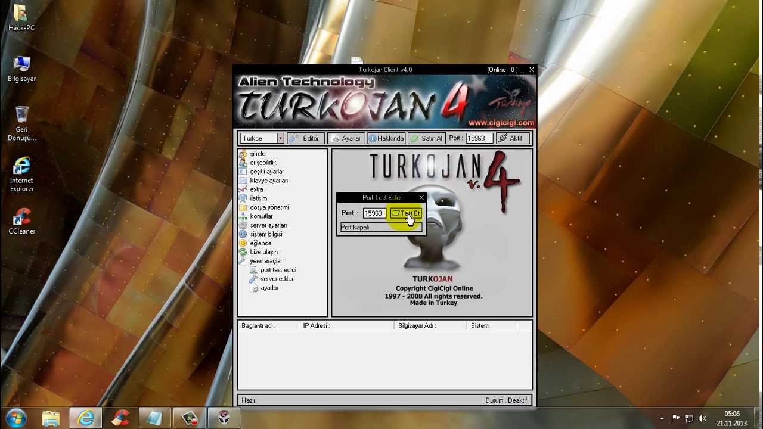Viewport: 763px width, 429px height.
Task: Open çeşitli ayarlar in the tree
Action: pos(266,172)
